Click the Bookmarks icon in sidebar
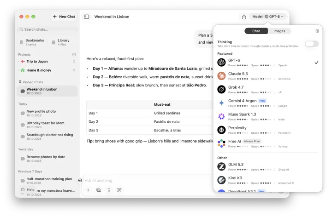Image resolution: width=332 pixels, height=217 pixels. [x=21, y=42]
